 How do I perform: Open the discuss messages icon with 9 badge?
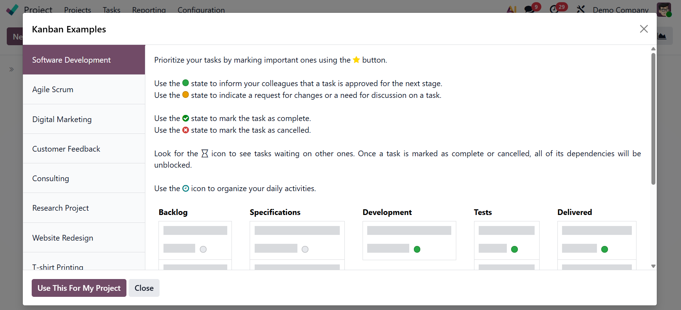click(529, 9)
